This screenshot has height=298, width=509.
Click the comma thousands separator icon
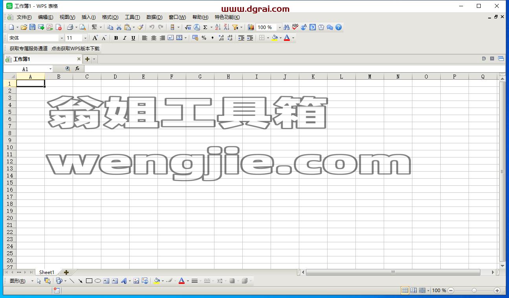click(x=212, y=38)
